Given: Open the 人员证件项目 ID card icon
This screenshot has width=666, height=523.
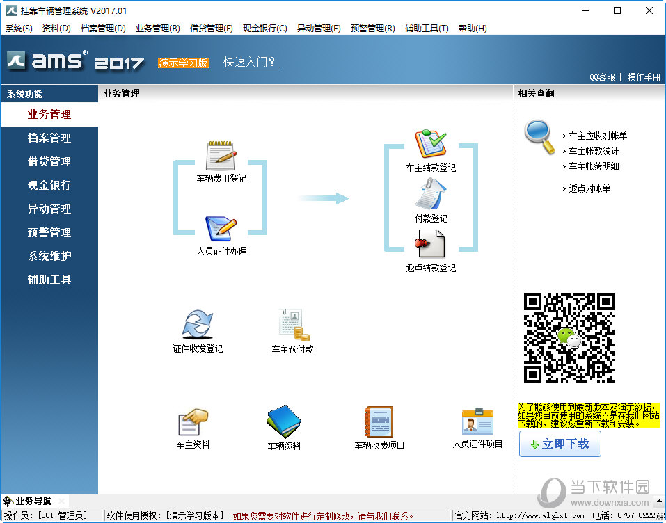Looking at the screenshot, I should coord(477,421).
